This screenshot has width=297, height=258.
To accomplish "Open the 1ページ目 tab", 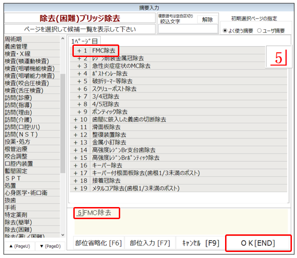I will pyautogui.click(x=84, y=41).
